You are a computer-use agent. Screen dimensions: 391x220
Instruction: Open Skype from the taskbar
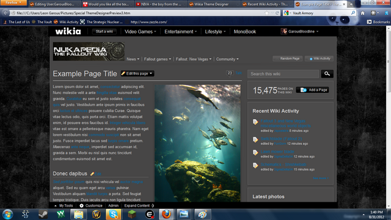(x=114, y=215)
